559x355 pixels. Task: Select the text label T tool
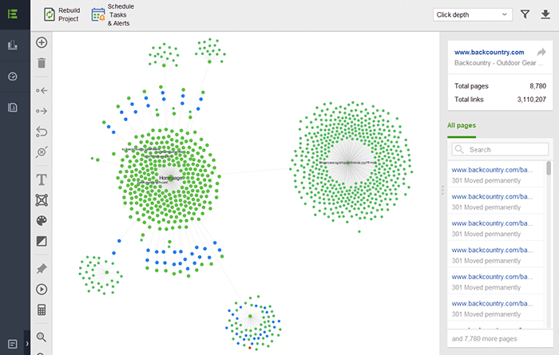click(x=42, y=179)
